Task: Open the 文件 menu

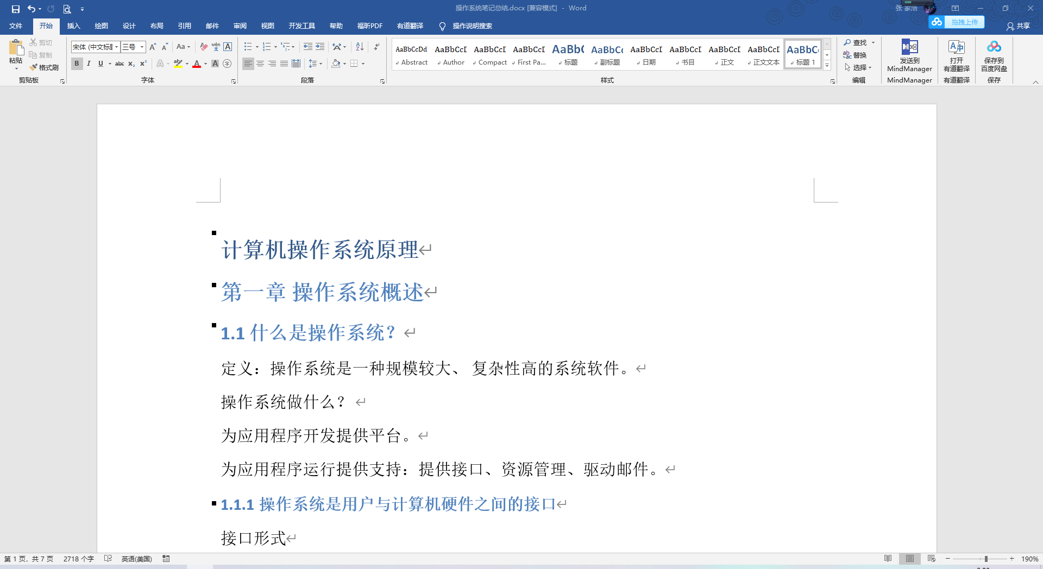Action: point(16,26)
